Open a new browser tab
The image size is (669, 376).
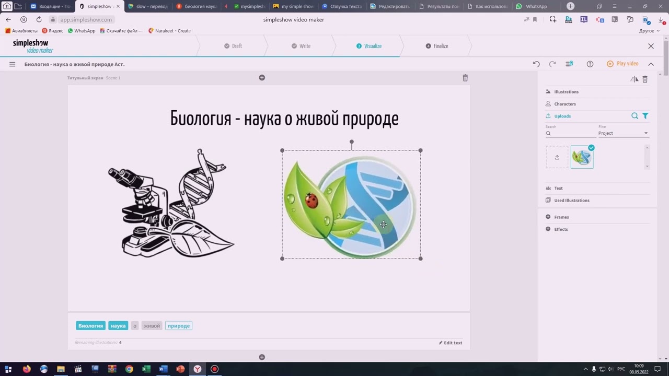(571, 6)
